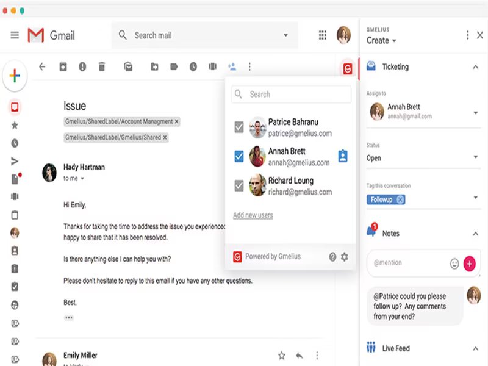488x366 pixels.
Task: Click the user Search field in popup
Action: 292,94
